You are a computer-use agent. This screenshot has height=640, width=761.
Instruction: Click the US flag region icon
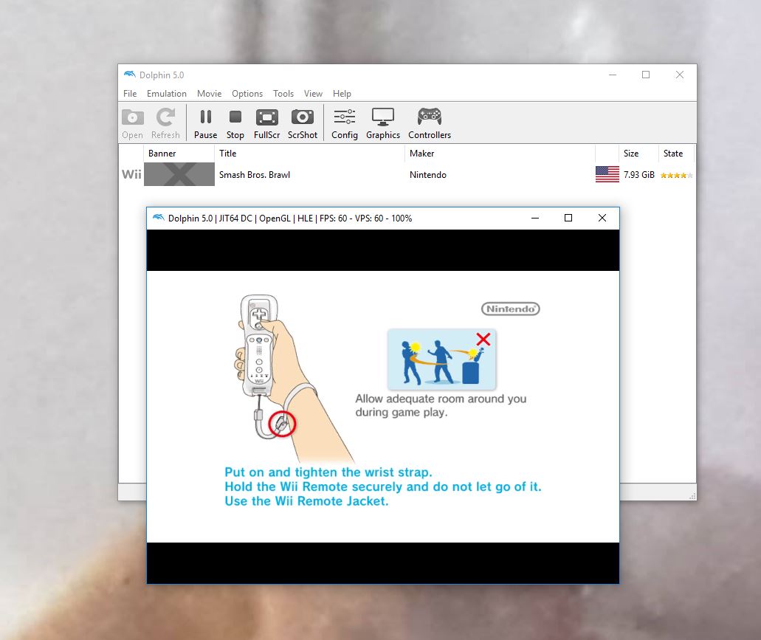click(607, 174)
